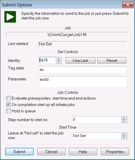The height and width of the screenshot is (160, 135).
Task: Open job Properties
Action: click(x=115, y=152)
